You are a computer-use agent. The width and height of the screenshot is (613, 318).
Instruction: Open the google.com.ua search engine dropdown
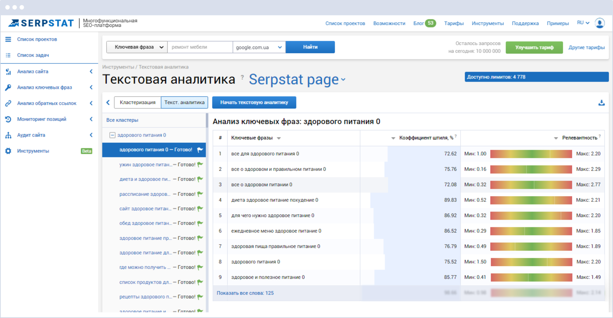click(259, 47)
